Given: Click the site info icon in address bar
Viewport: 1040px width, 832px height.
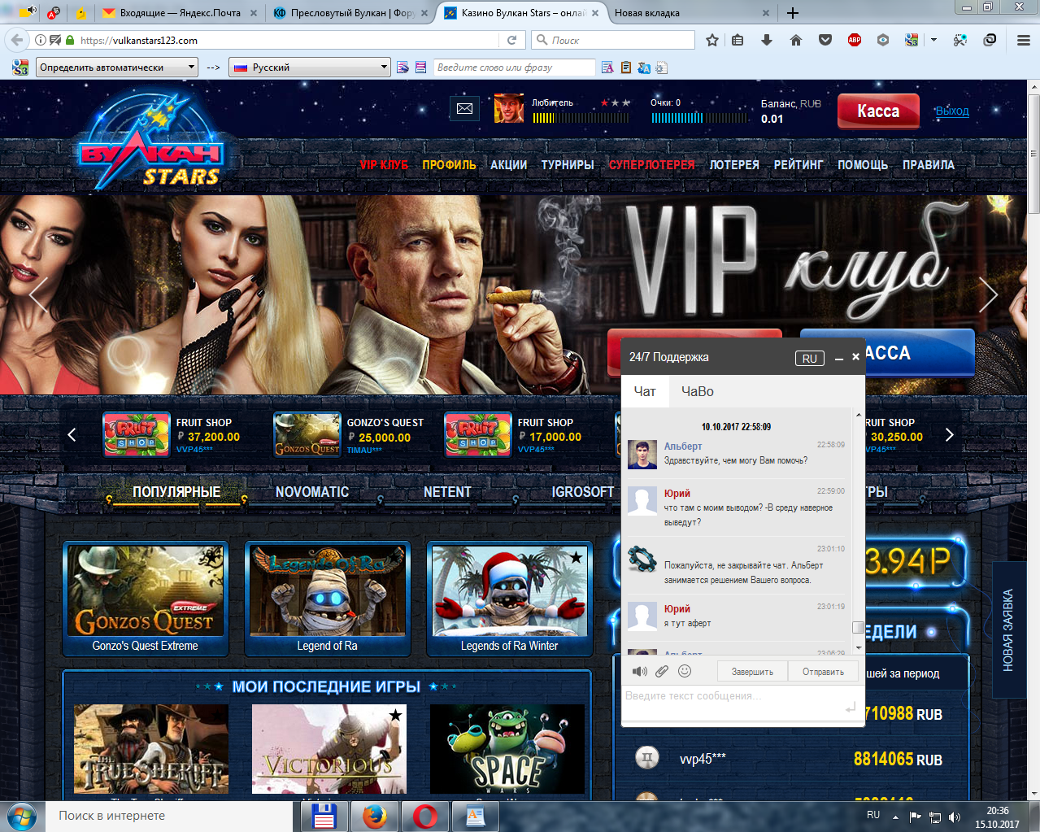Looking at the screenshot, I should [x=41, y=40].
